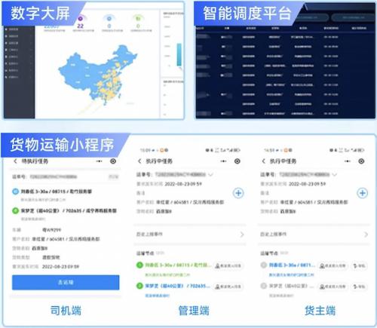Image resolution: width=377 pixels, height=328 pixels.
Task: Click the blue plus circle in the cargo owner panel
Action: 362,193
